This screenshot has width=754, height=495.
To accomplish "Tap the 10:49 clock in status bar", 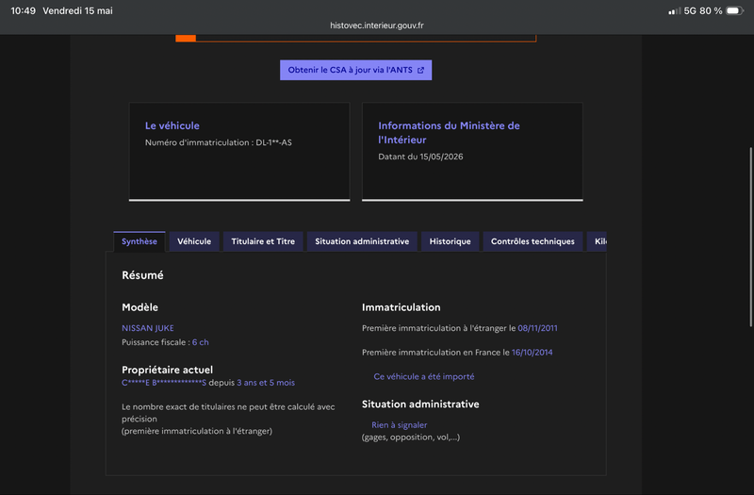I will 23,10.
